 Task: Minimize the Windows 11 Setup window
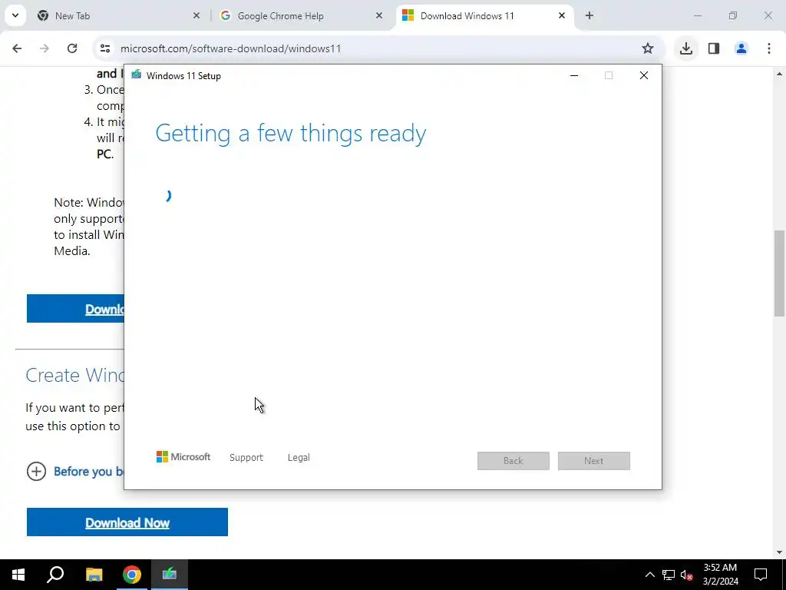574,75
